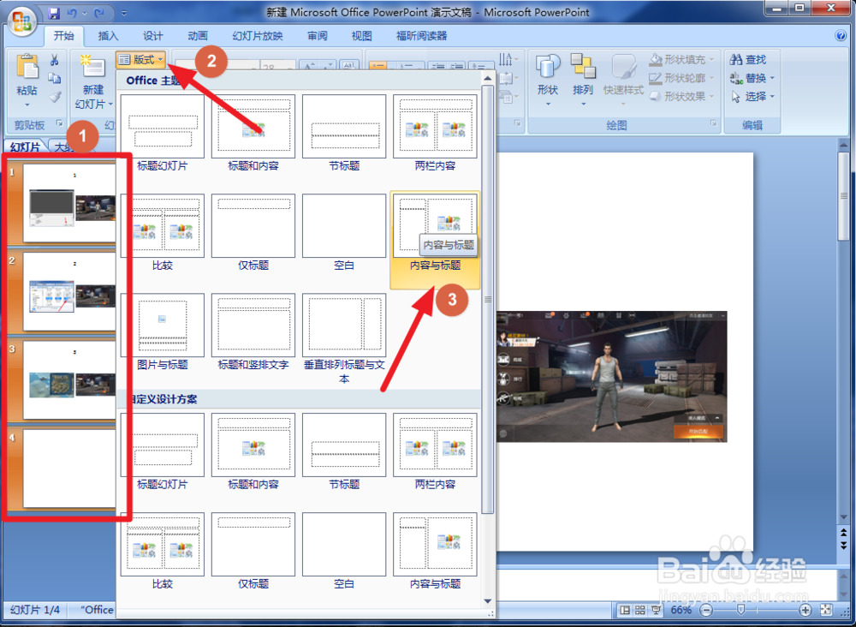Switch to the 动画 ribbon tab
This screenshot has width=856, height=627.
click(198, 36)
